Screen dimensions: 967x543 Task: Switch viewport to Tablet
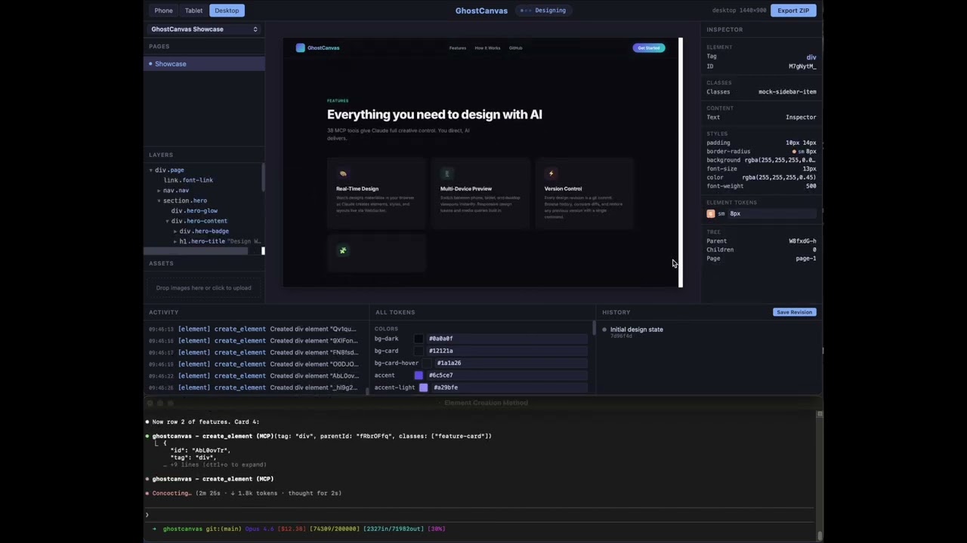pos(193,11)
